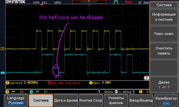The height and width of the screenshot is (107, 179).
Task: Open the Ввод/Вывод menu
Action: pos(141,101)
